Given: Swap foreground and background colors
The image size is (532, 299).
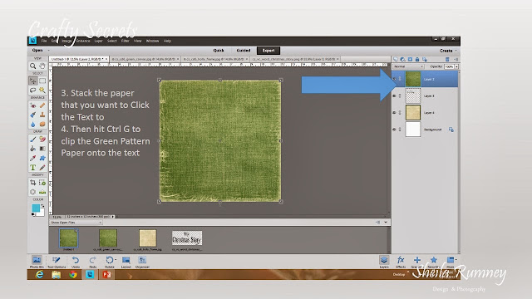Looking at the screenshot, I should [42, 206].
